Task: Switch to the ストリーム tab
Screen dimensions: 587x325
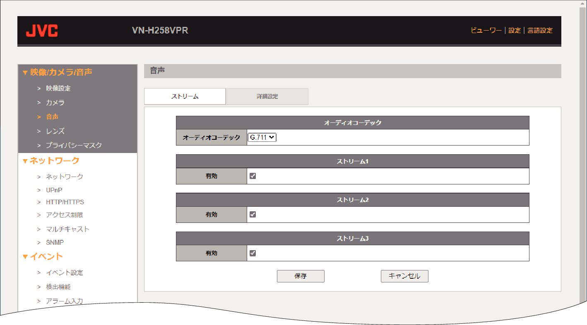Action: pyautogui.click(x=185, y=96)
